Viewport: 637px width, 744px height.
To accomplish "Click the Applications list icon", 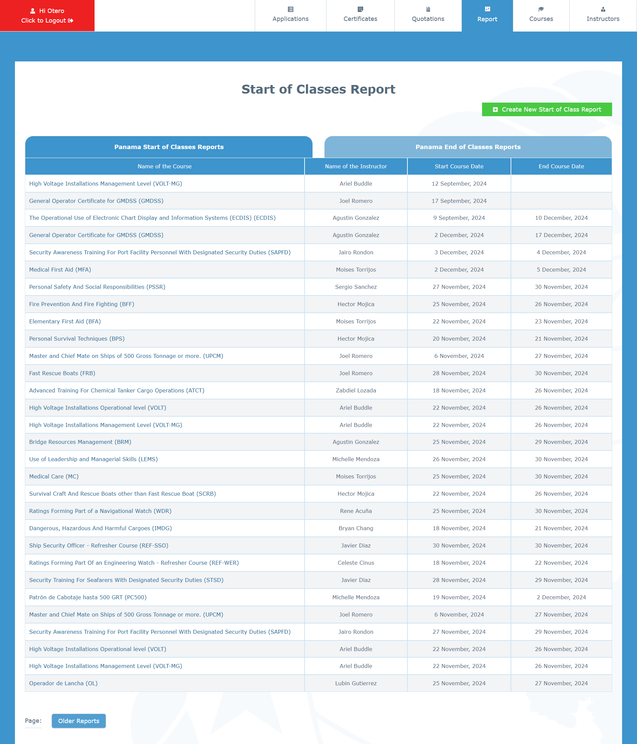I will (x=290, y=9).
